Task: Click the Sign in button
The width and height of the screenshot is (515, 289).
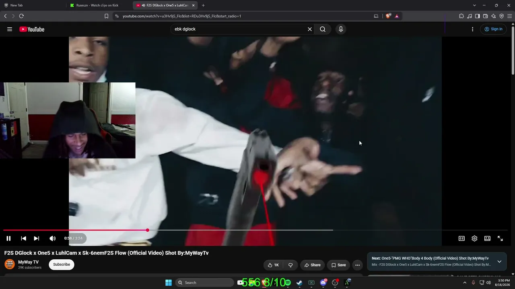Action: point(493,29)
